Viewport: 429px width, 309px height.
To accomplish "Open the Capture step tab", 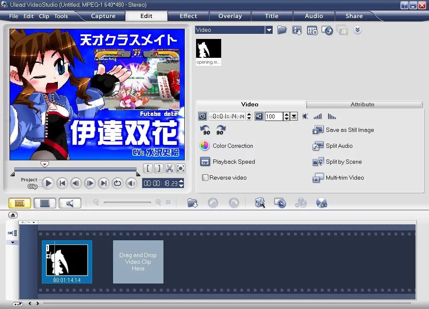I will pos(103,16).
